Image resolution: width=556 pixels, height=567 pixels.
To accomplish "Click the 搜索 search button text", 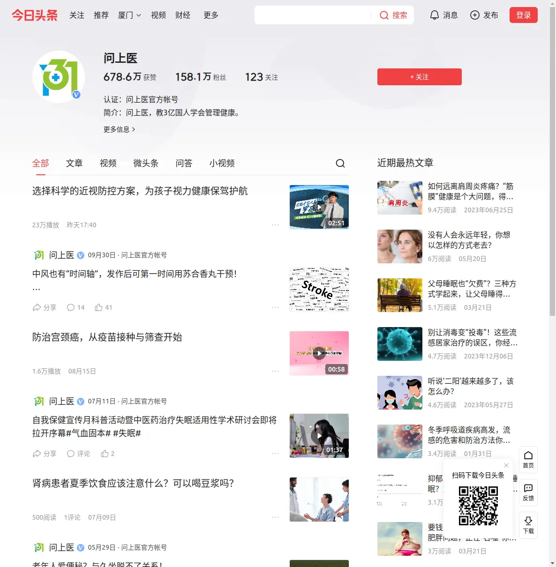I will click(400, 15).
